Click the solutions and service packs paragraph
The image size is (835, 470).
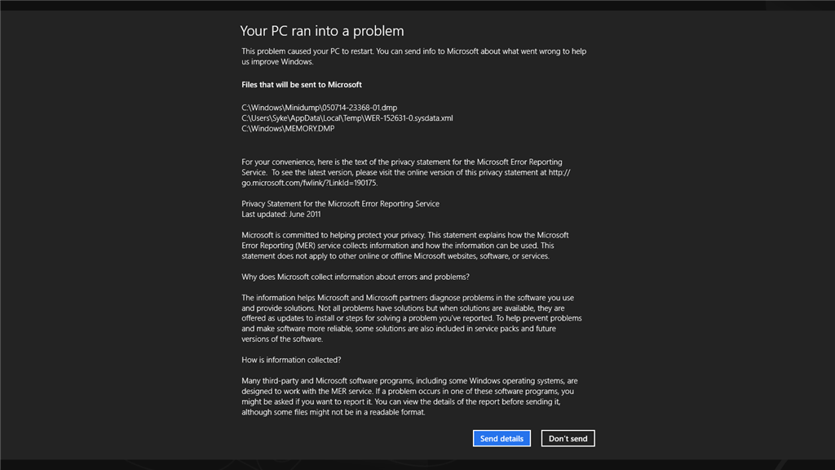click(x=412, y=318)
